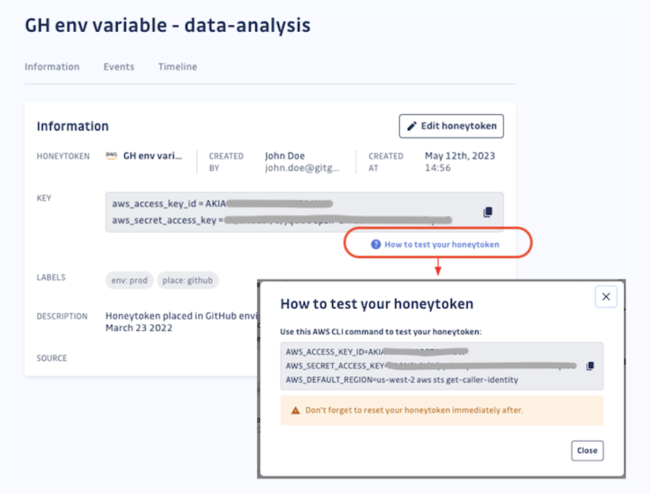Click the AWS CLI command code box

click(441, 366)
